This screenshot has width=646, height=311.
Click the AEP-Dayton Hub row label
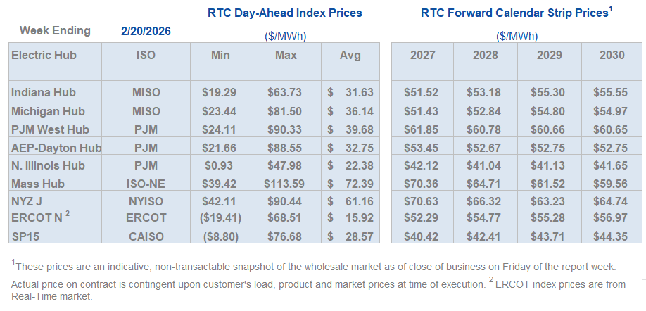(56, 148)
